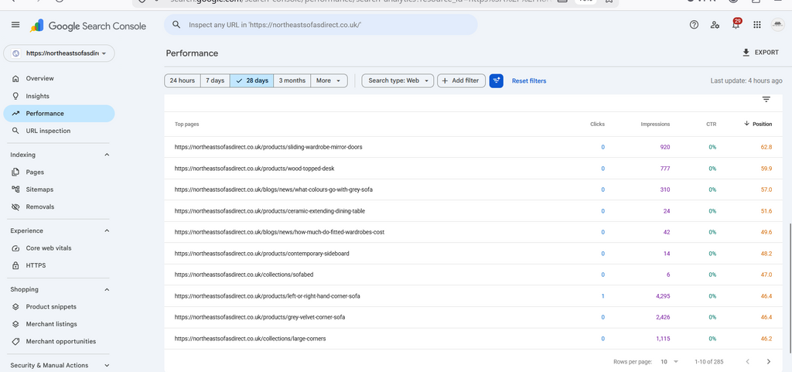Open the collections/sofabed page row

(x=473, y=275)
